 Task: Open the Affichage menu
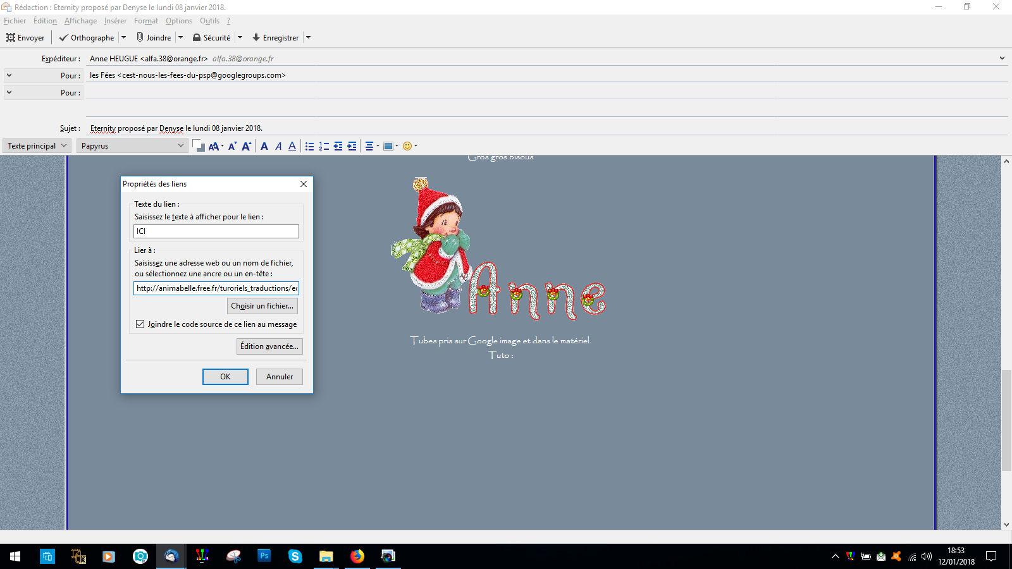(80, 21)
